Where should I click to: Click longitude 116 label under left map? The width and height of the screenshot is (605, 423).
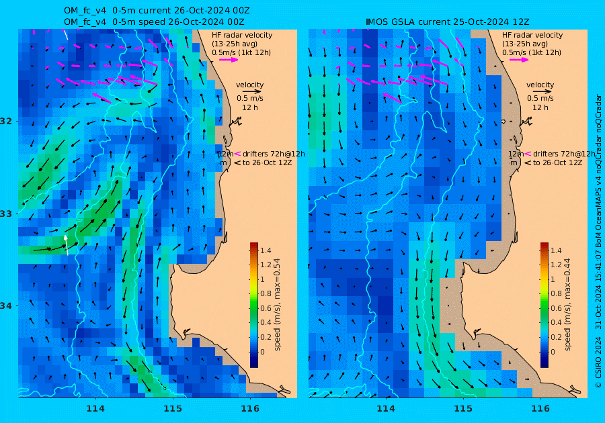pos(250,408)
